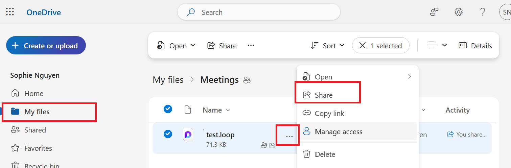Image resolution: width=511 pixels, height=168 pixels.
Task: Click the share arrow icon under test.loop
Action: click(272, 145)
